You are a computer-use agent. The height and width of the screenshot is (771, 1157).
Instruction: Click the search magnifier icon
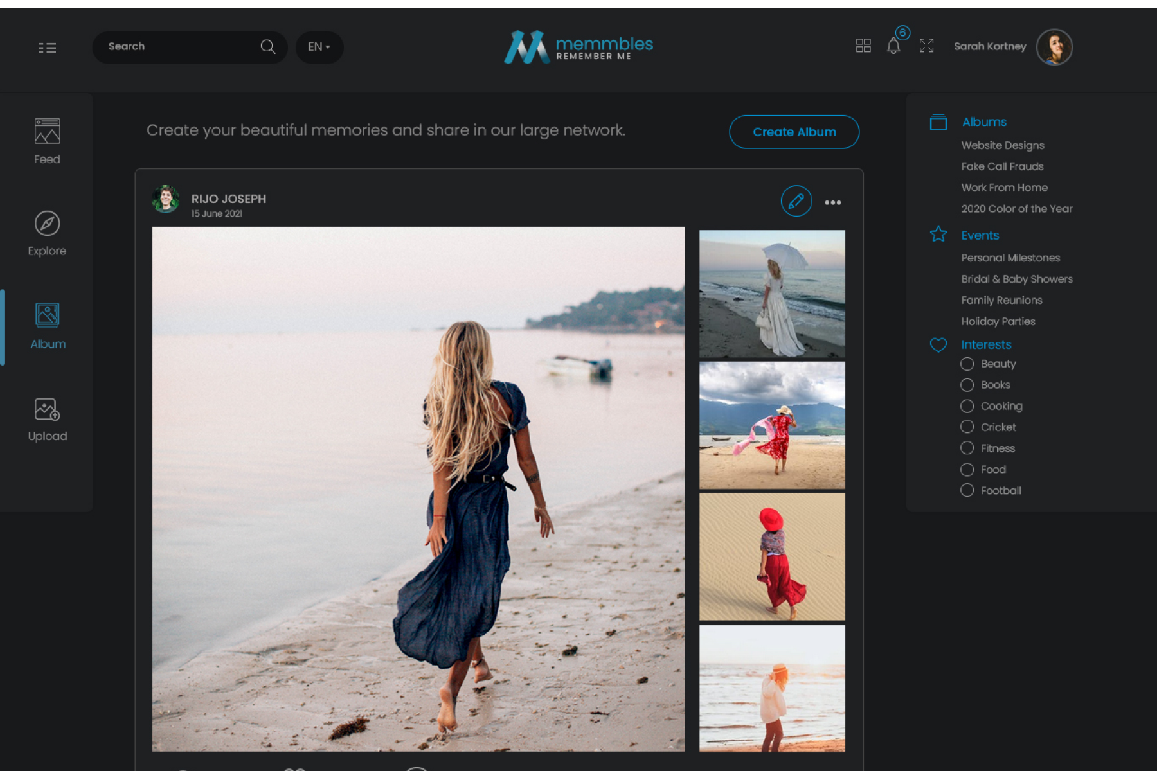267,47
